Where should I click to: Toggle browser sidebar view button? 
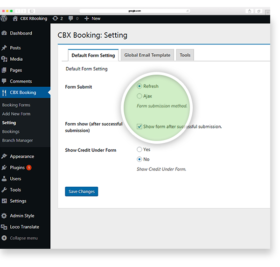pyautogui.click(x=32, y=11)
